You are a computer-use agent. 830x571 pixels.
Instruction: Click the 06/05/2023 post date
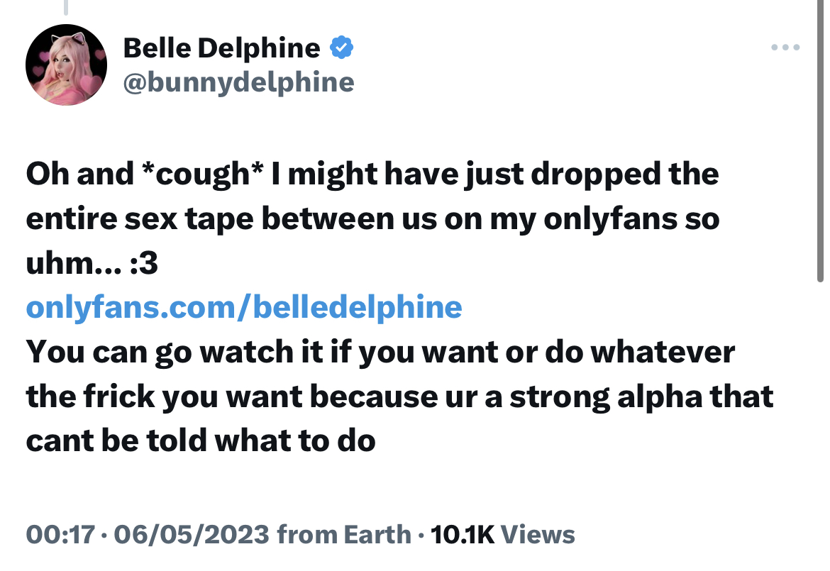(x=190, y=534)
